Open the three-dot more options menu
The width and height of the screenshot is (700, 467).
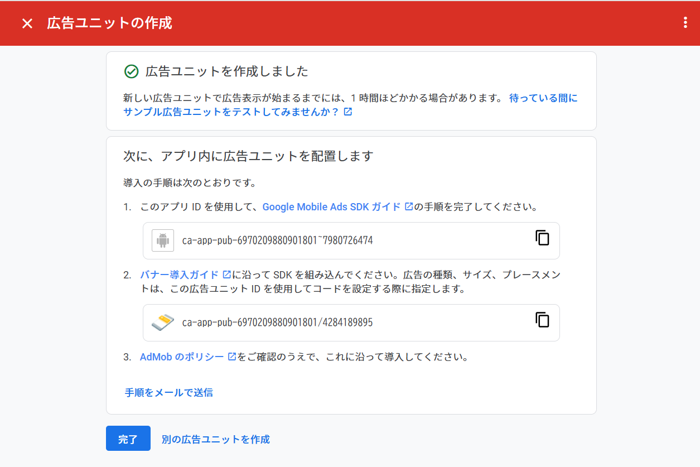click(x=685, y=23)
